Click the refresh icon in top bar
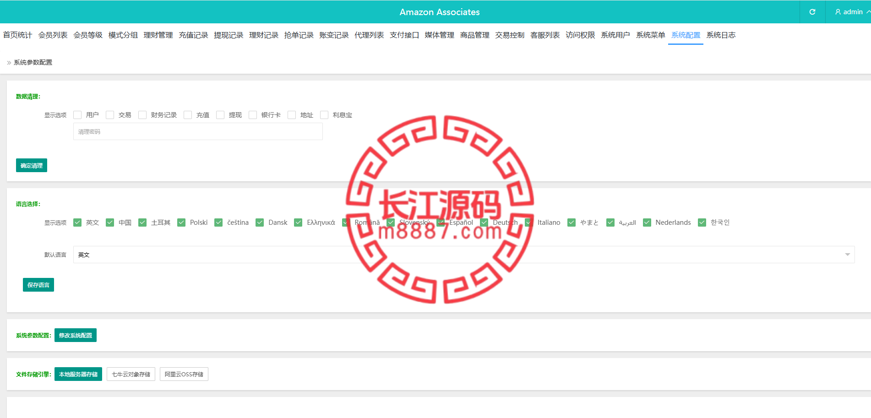Image resolution: width=871 pixels, height=418 pixels. coord(812,12)
